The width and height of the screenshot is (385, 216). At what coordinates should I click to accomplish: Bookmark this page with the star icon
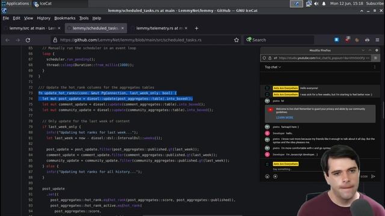pos(236,40)
